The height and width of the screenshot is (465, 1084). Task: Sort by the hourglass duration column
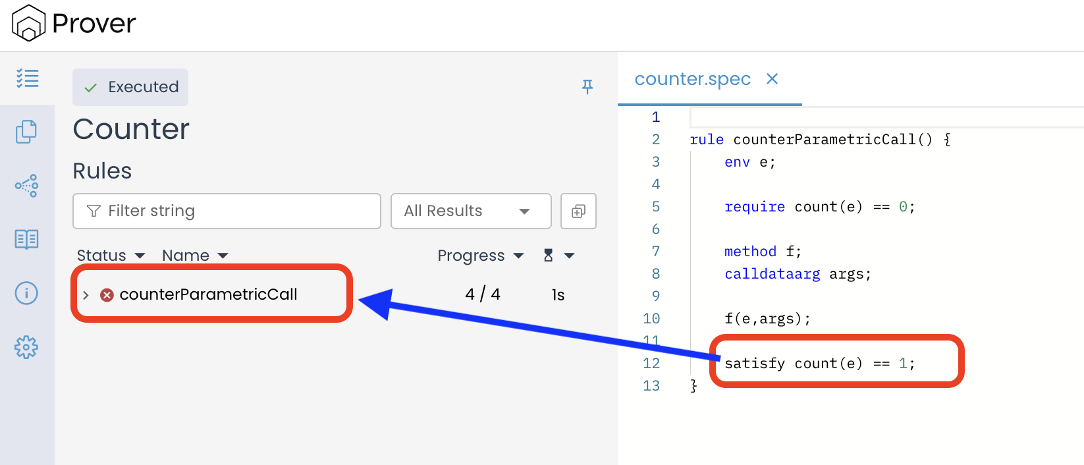pos(557,256)
